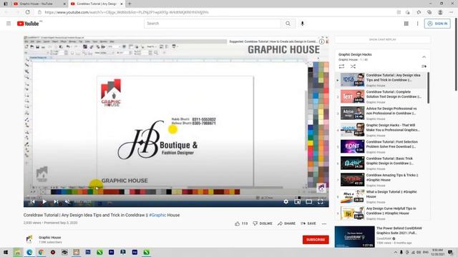Reload the page

coord(27,12)
